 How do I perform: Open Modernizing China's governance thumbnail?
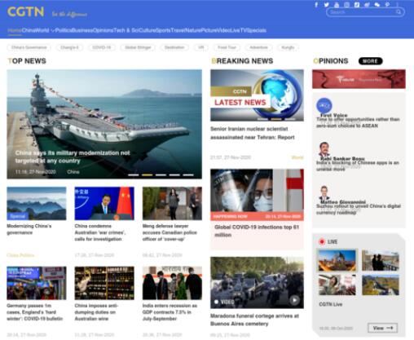tap(37, 203)
